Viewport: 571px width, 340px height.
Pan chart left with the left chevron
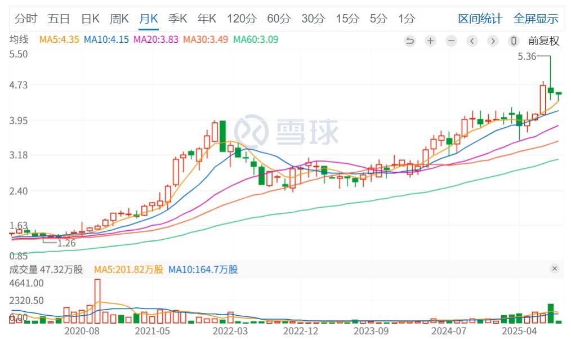point(472,41)
